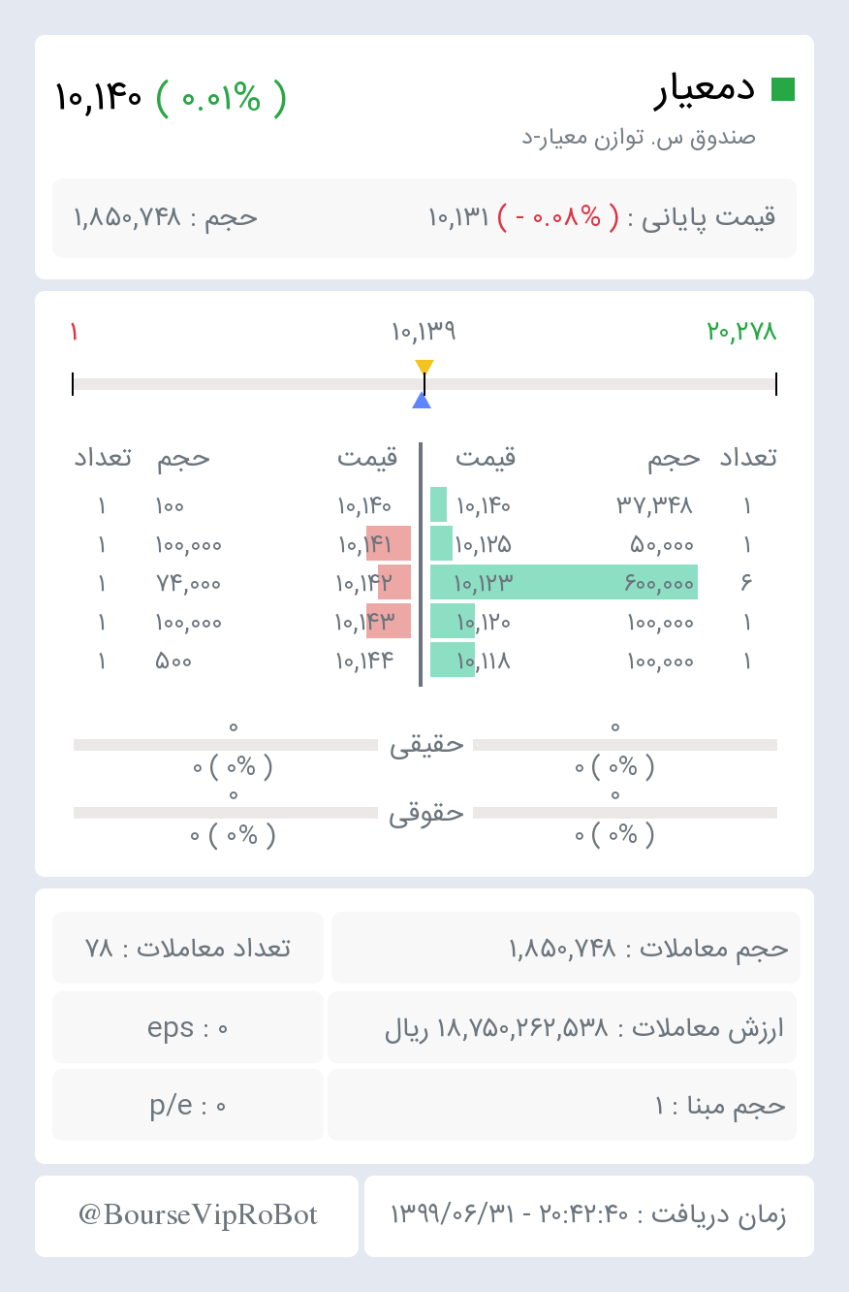Click the blue triangle marker below range bar
This screenshot has height=1292, width=849.
click(x=422, y=401)
